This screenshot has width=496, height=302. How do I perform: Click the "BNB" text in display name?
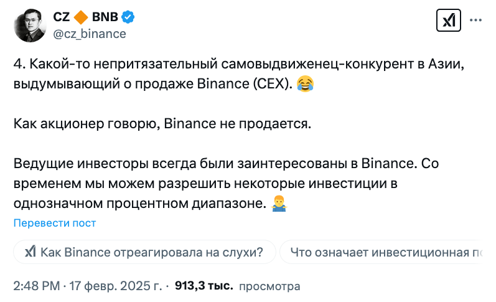click(x=106, y=17)
